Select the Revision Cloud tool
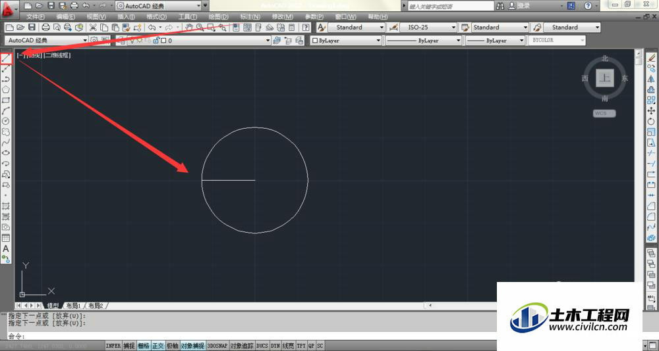The height and width of the screenshot is (351, 659). [x=6, y=131]
